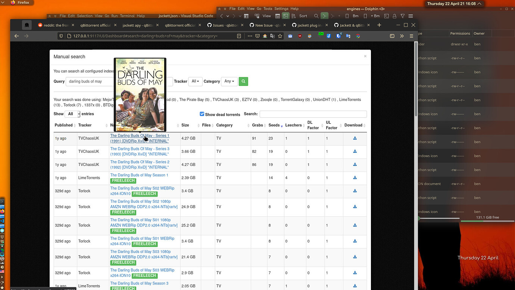
Task: Open the S03 1080p AMZN WEBRip link
Action: pos(144,254)
